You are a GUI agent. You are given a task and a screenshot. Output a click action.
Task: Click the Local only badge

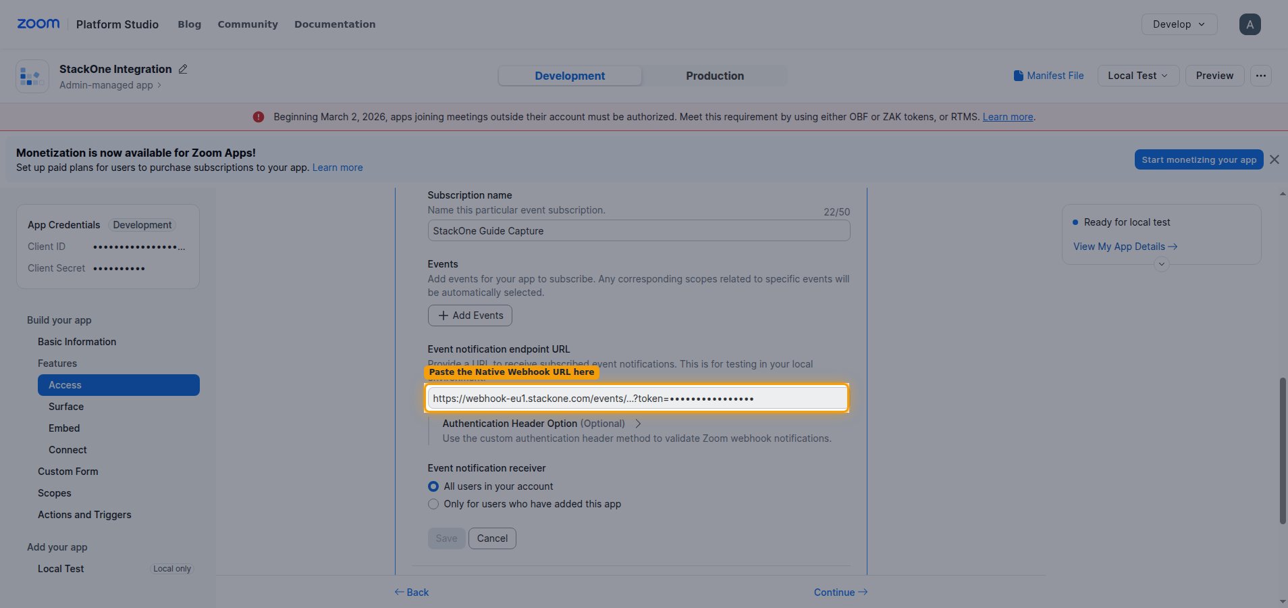pyautogui.click(x=172, y=569)
